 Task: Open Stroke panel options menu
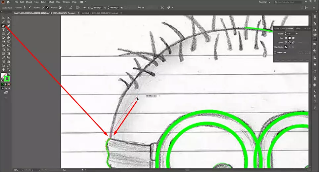(x=309, y=29)
